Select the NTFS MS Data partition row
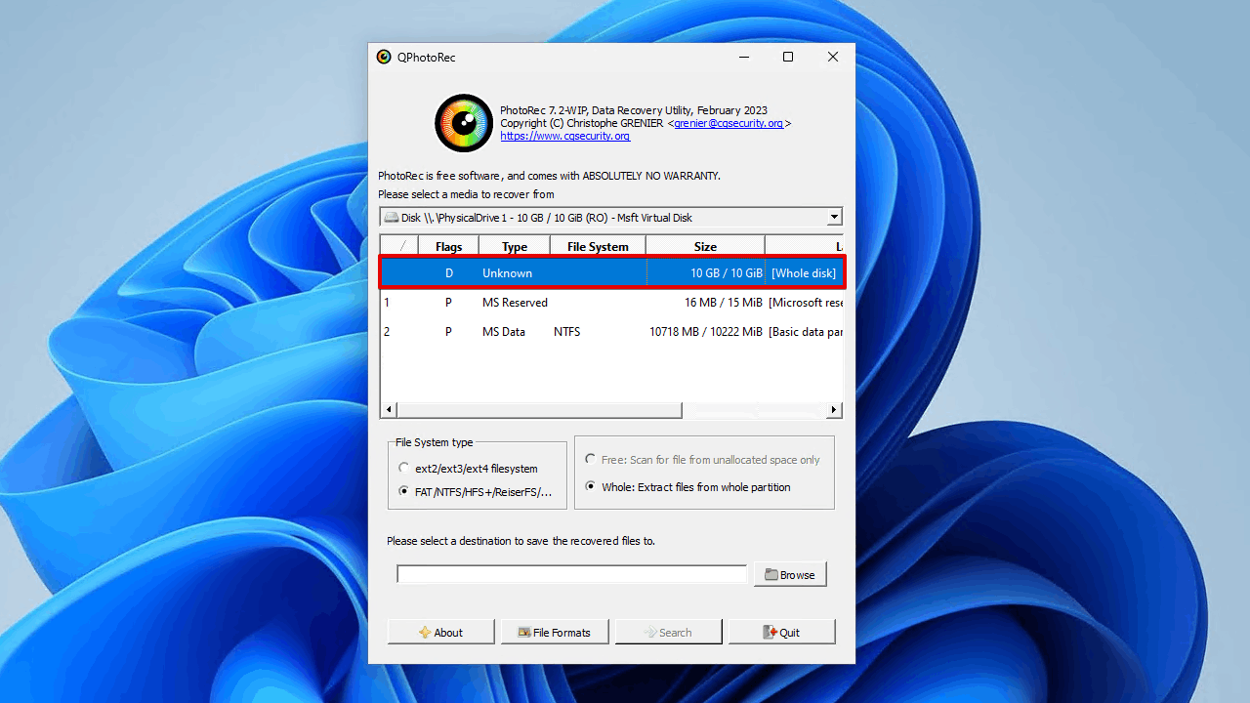This screenshot has height=703, width=1250. 586,332
